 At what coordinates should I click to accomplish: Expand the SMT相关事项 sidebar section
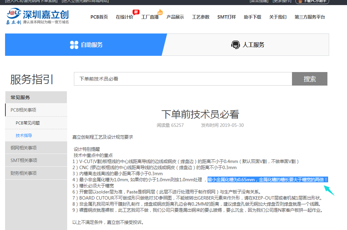point(24,160)
